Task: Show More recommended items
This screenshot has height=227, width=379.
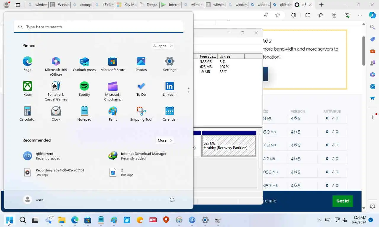Action: click(x=165, y=140)
